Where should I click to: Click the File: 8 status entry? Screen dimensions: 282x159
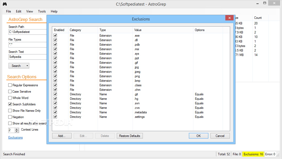(x=237, y=154)
